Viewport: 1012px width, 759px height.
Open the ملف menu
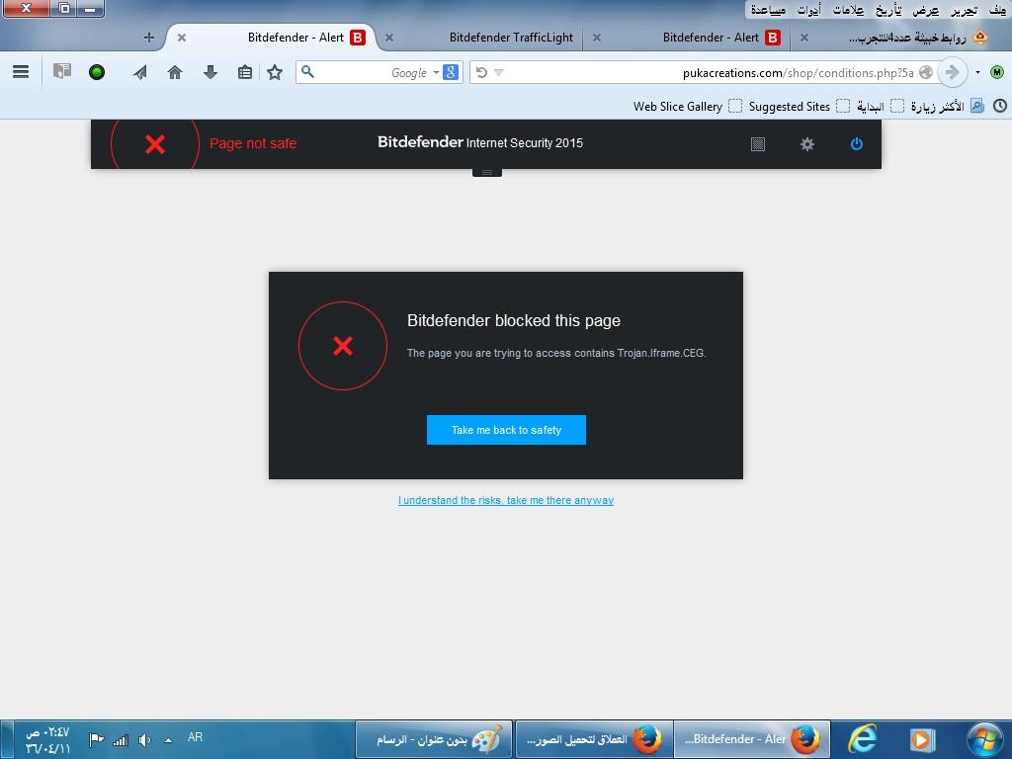tap(997, 10)
